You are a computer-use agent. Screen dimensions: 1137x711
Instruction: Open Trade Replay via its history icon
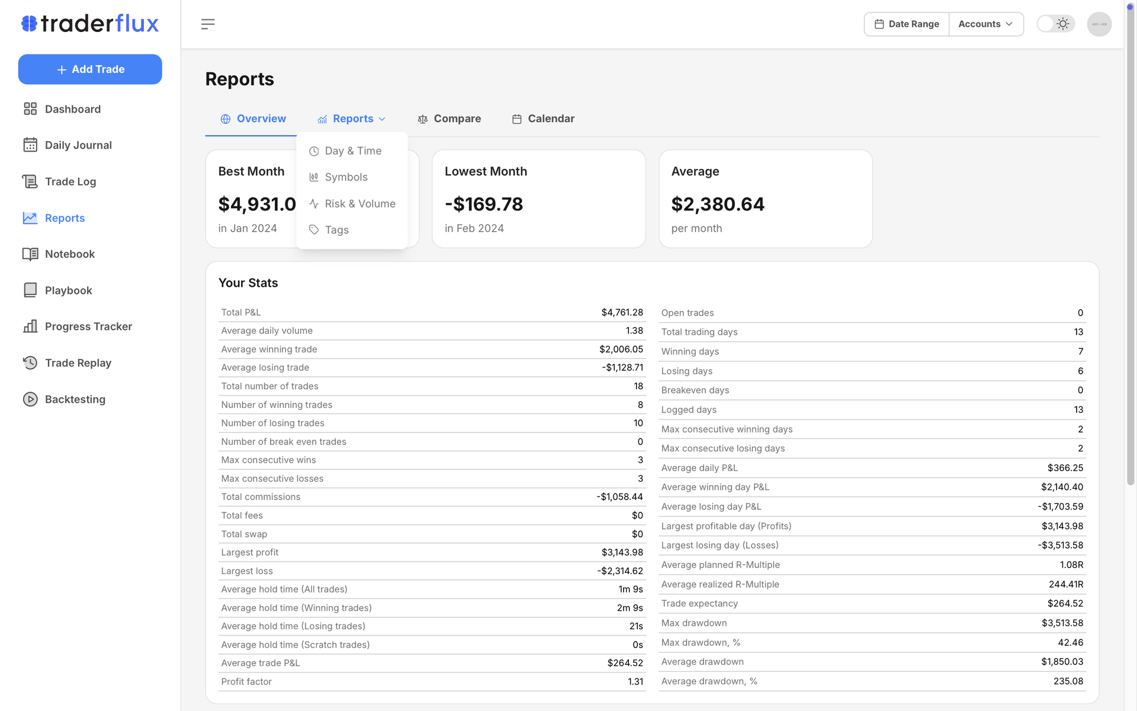pos(30,363)
